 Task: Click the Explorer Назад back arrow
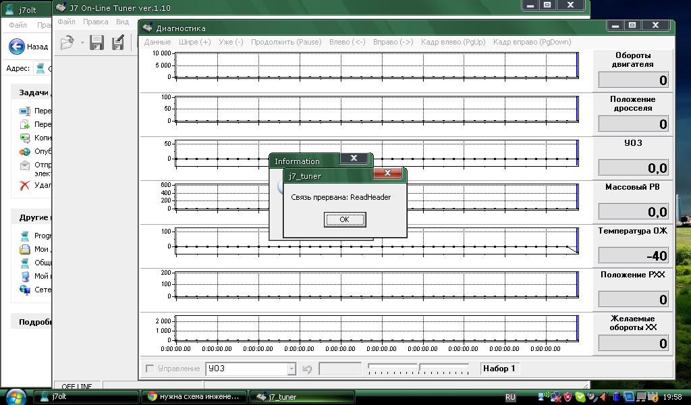pyautogui.click(x=18, y=47)
